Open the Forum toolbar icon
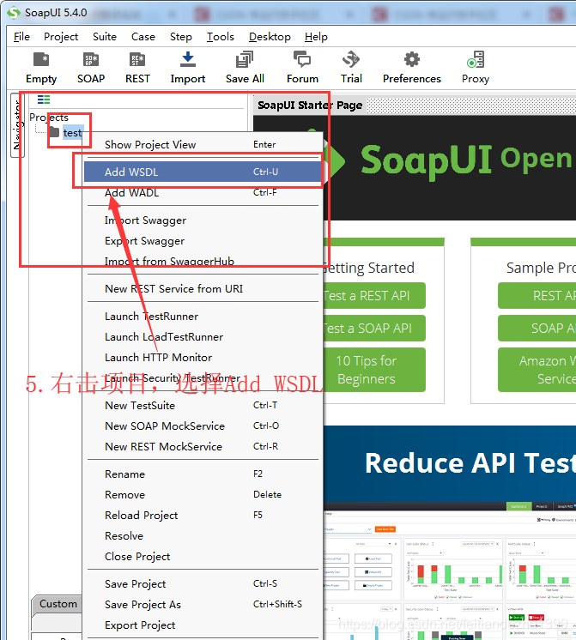This screenshot has width=576, height=640. click(x=302, y=59)
